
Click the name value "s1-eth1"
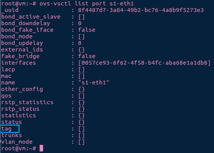[94, 83]
